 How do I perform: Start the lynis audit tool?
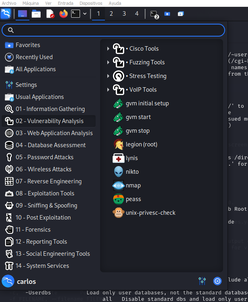coord(131,158)
